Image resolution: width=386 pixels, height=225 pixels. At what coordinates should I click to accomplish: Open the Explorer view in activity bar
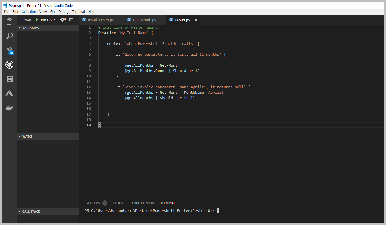coord(9,21)
